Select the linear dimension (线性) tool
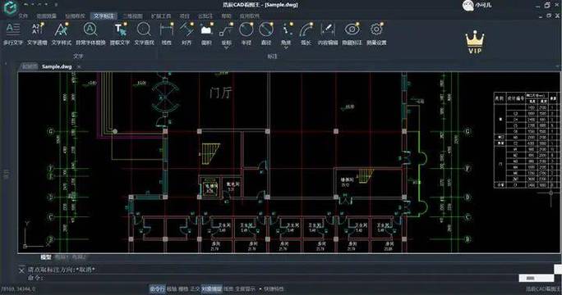Image resolution: width=562 pixels, height=295 pixels. (x=166, y=34)
